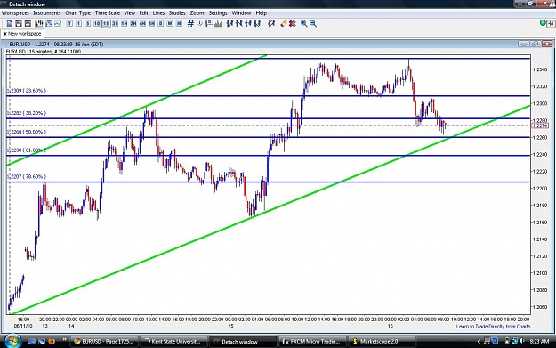The image size is (556, 348).
Task: Click the 50.00% Fibonacci label
Action: point(27,132)
